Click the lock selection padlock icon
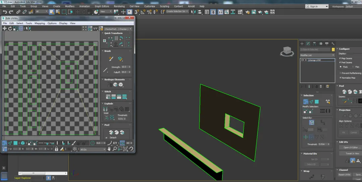362x182 pixels. 56,149
